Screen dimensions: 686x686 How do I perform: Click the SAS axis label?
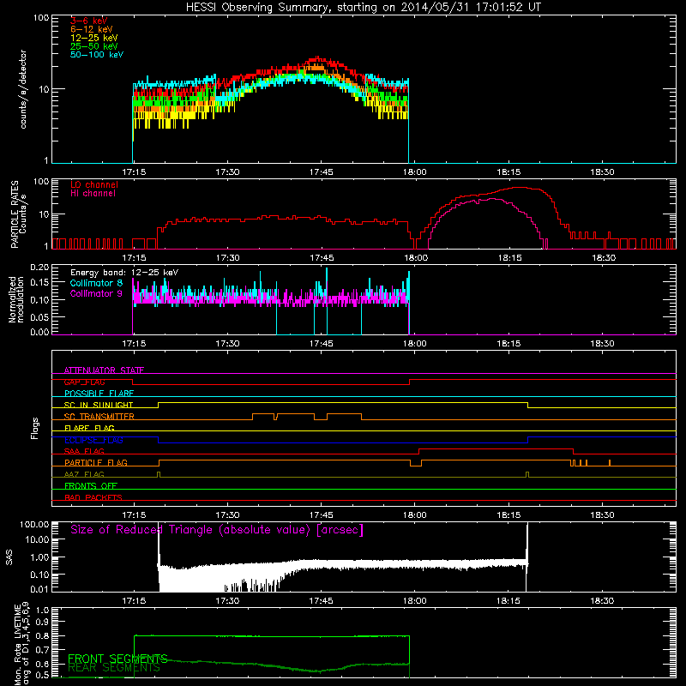click(9, 557)
